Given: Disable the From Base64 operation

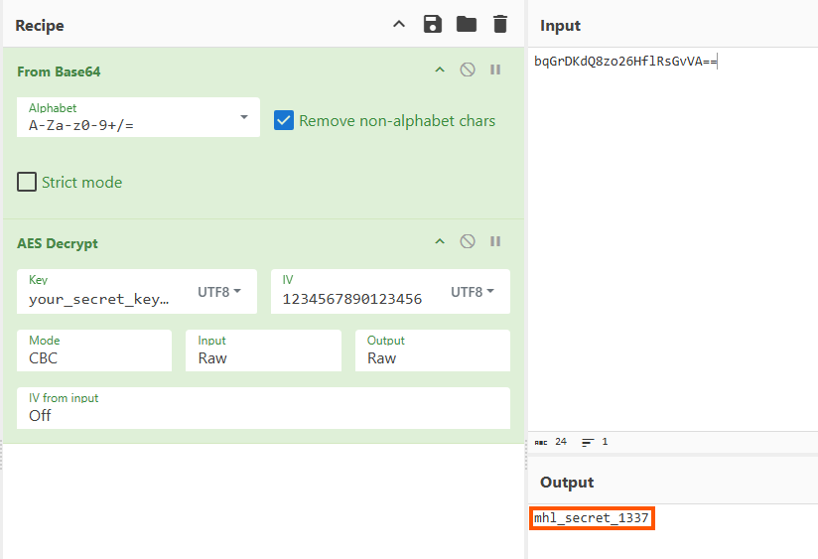Looking at the screenshot, I should point(468,70).
